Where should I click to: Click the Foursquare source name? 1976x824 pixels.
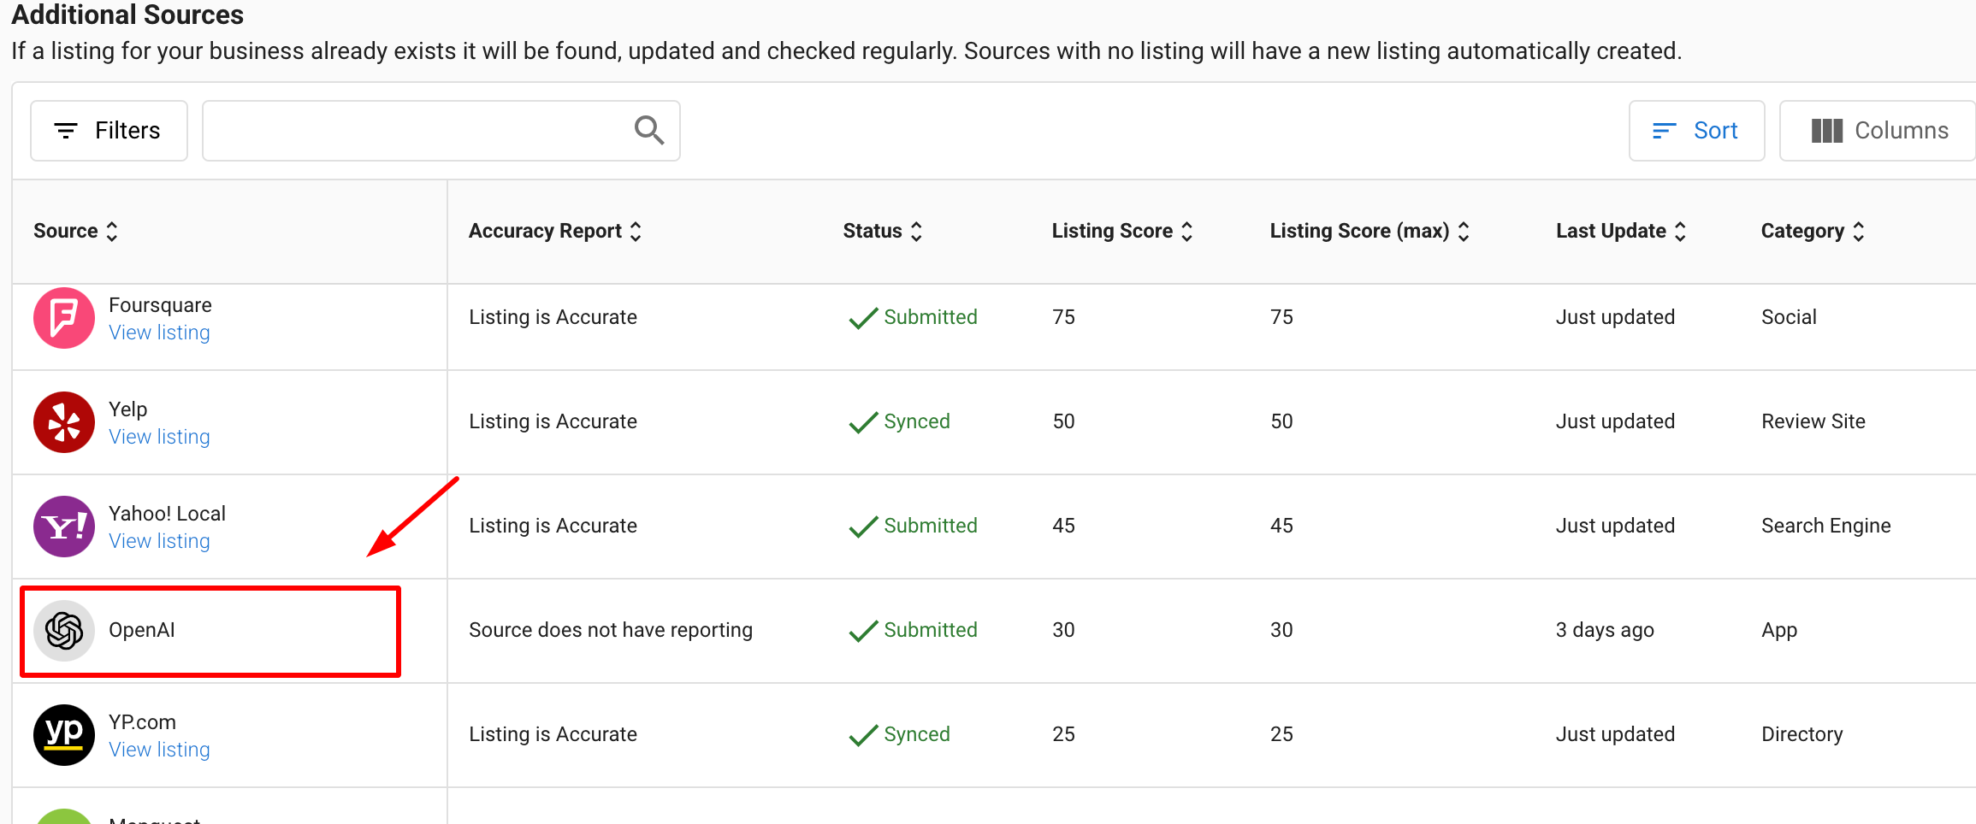tap(160, 305)
